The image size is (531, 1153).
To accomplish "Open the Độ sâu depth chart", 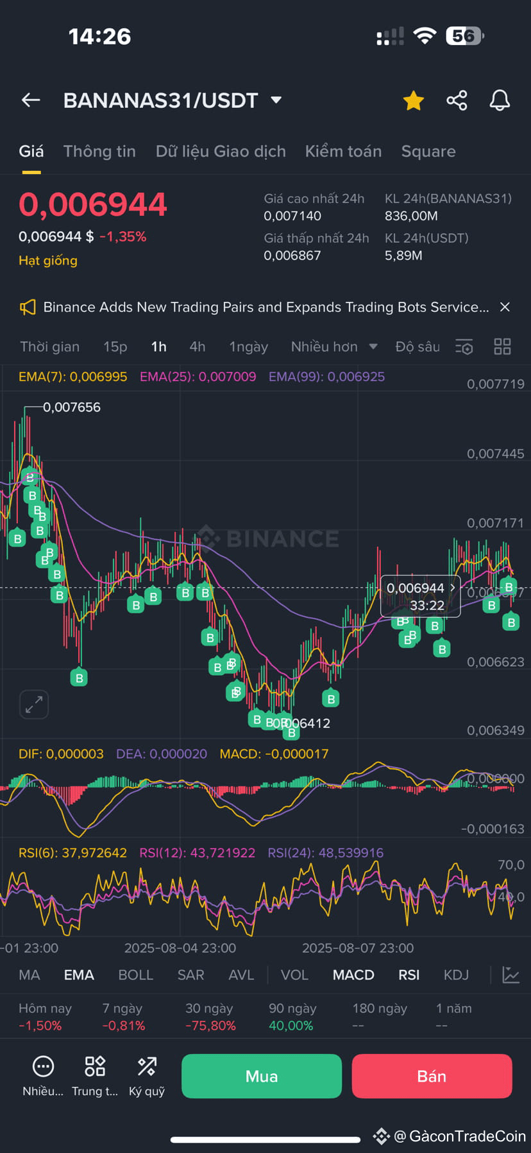I will tap(417, 347).
